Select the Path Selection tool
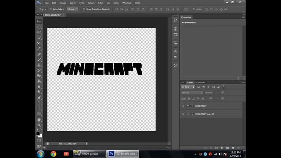This screenshot has height=158, width=281. click(x=39, y=108)
